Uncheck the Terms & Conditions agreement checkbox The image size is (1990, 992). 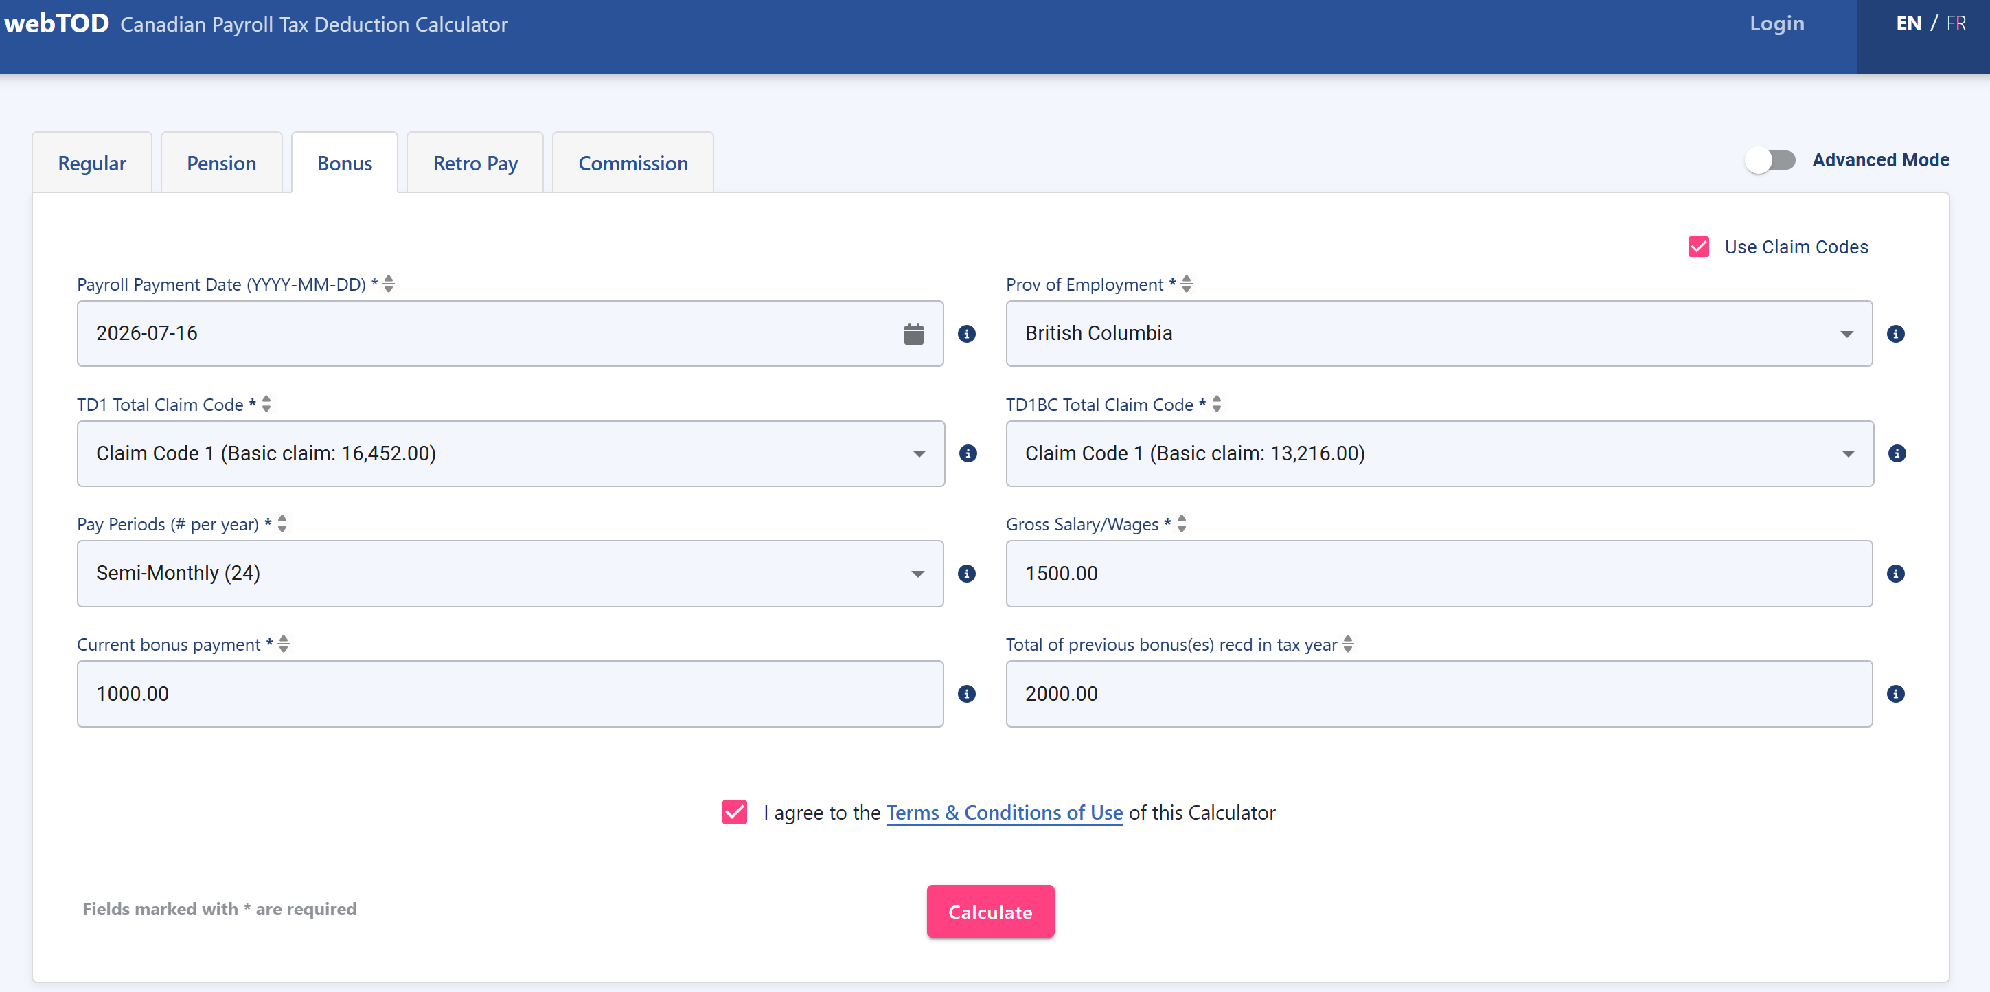[734, 812]
